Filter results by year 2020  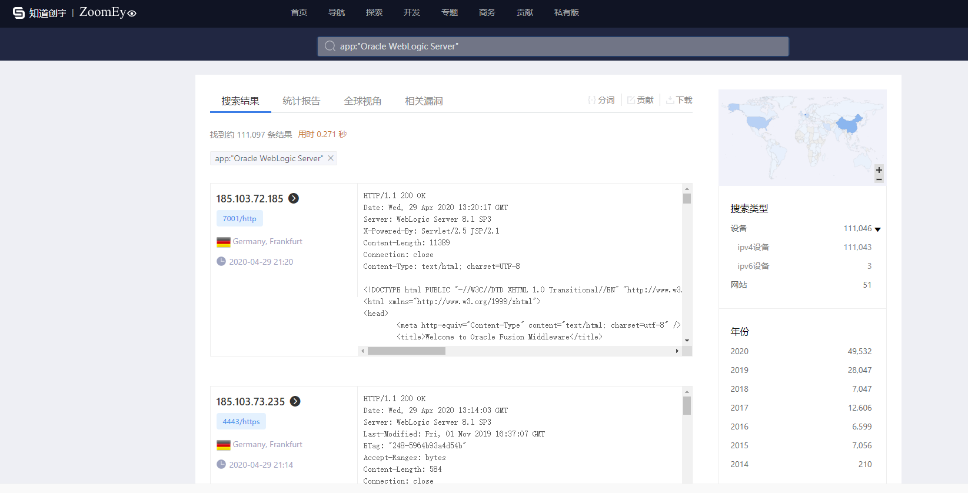(740, 351)
